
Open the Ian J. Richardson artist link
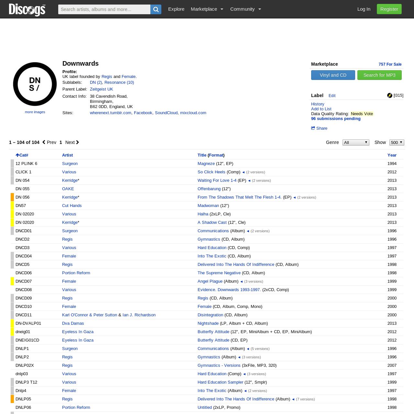click(x=139, y=315)
